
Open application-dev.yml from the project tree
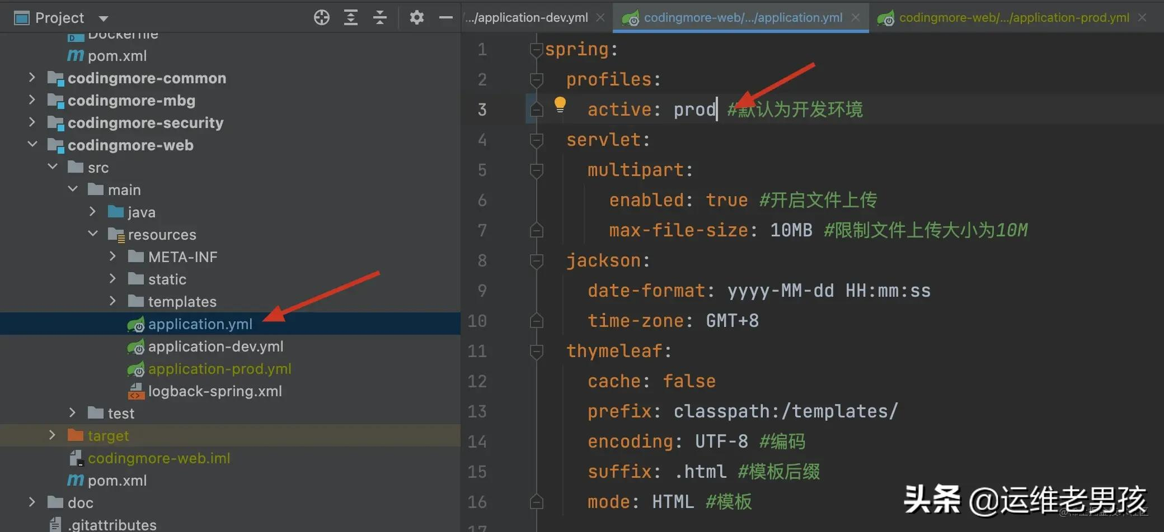pyautogui.click(x=215, y=346)
